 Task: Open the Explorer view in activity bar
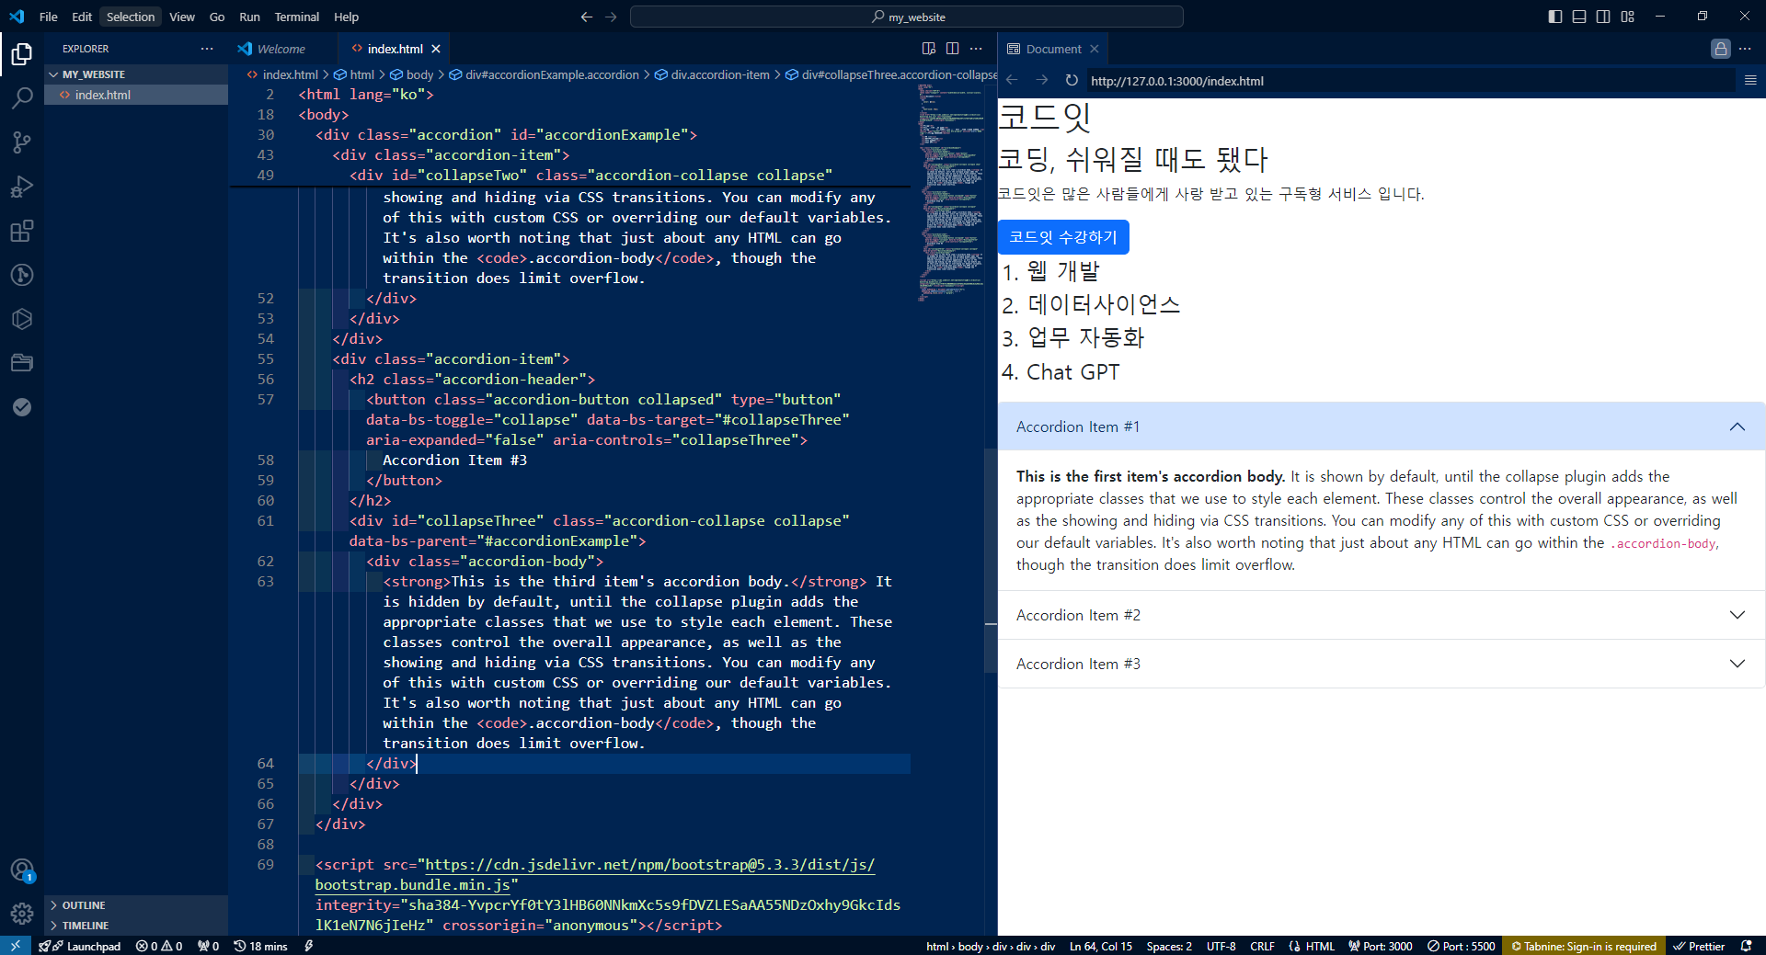22,54
